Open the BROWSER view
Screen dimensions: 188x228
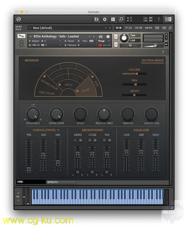pos(32,60)
